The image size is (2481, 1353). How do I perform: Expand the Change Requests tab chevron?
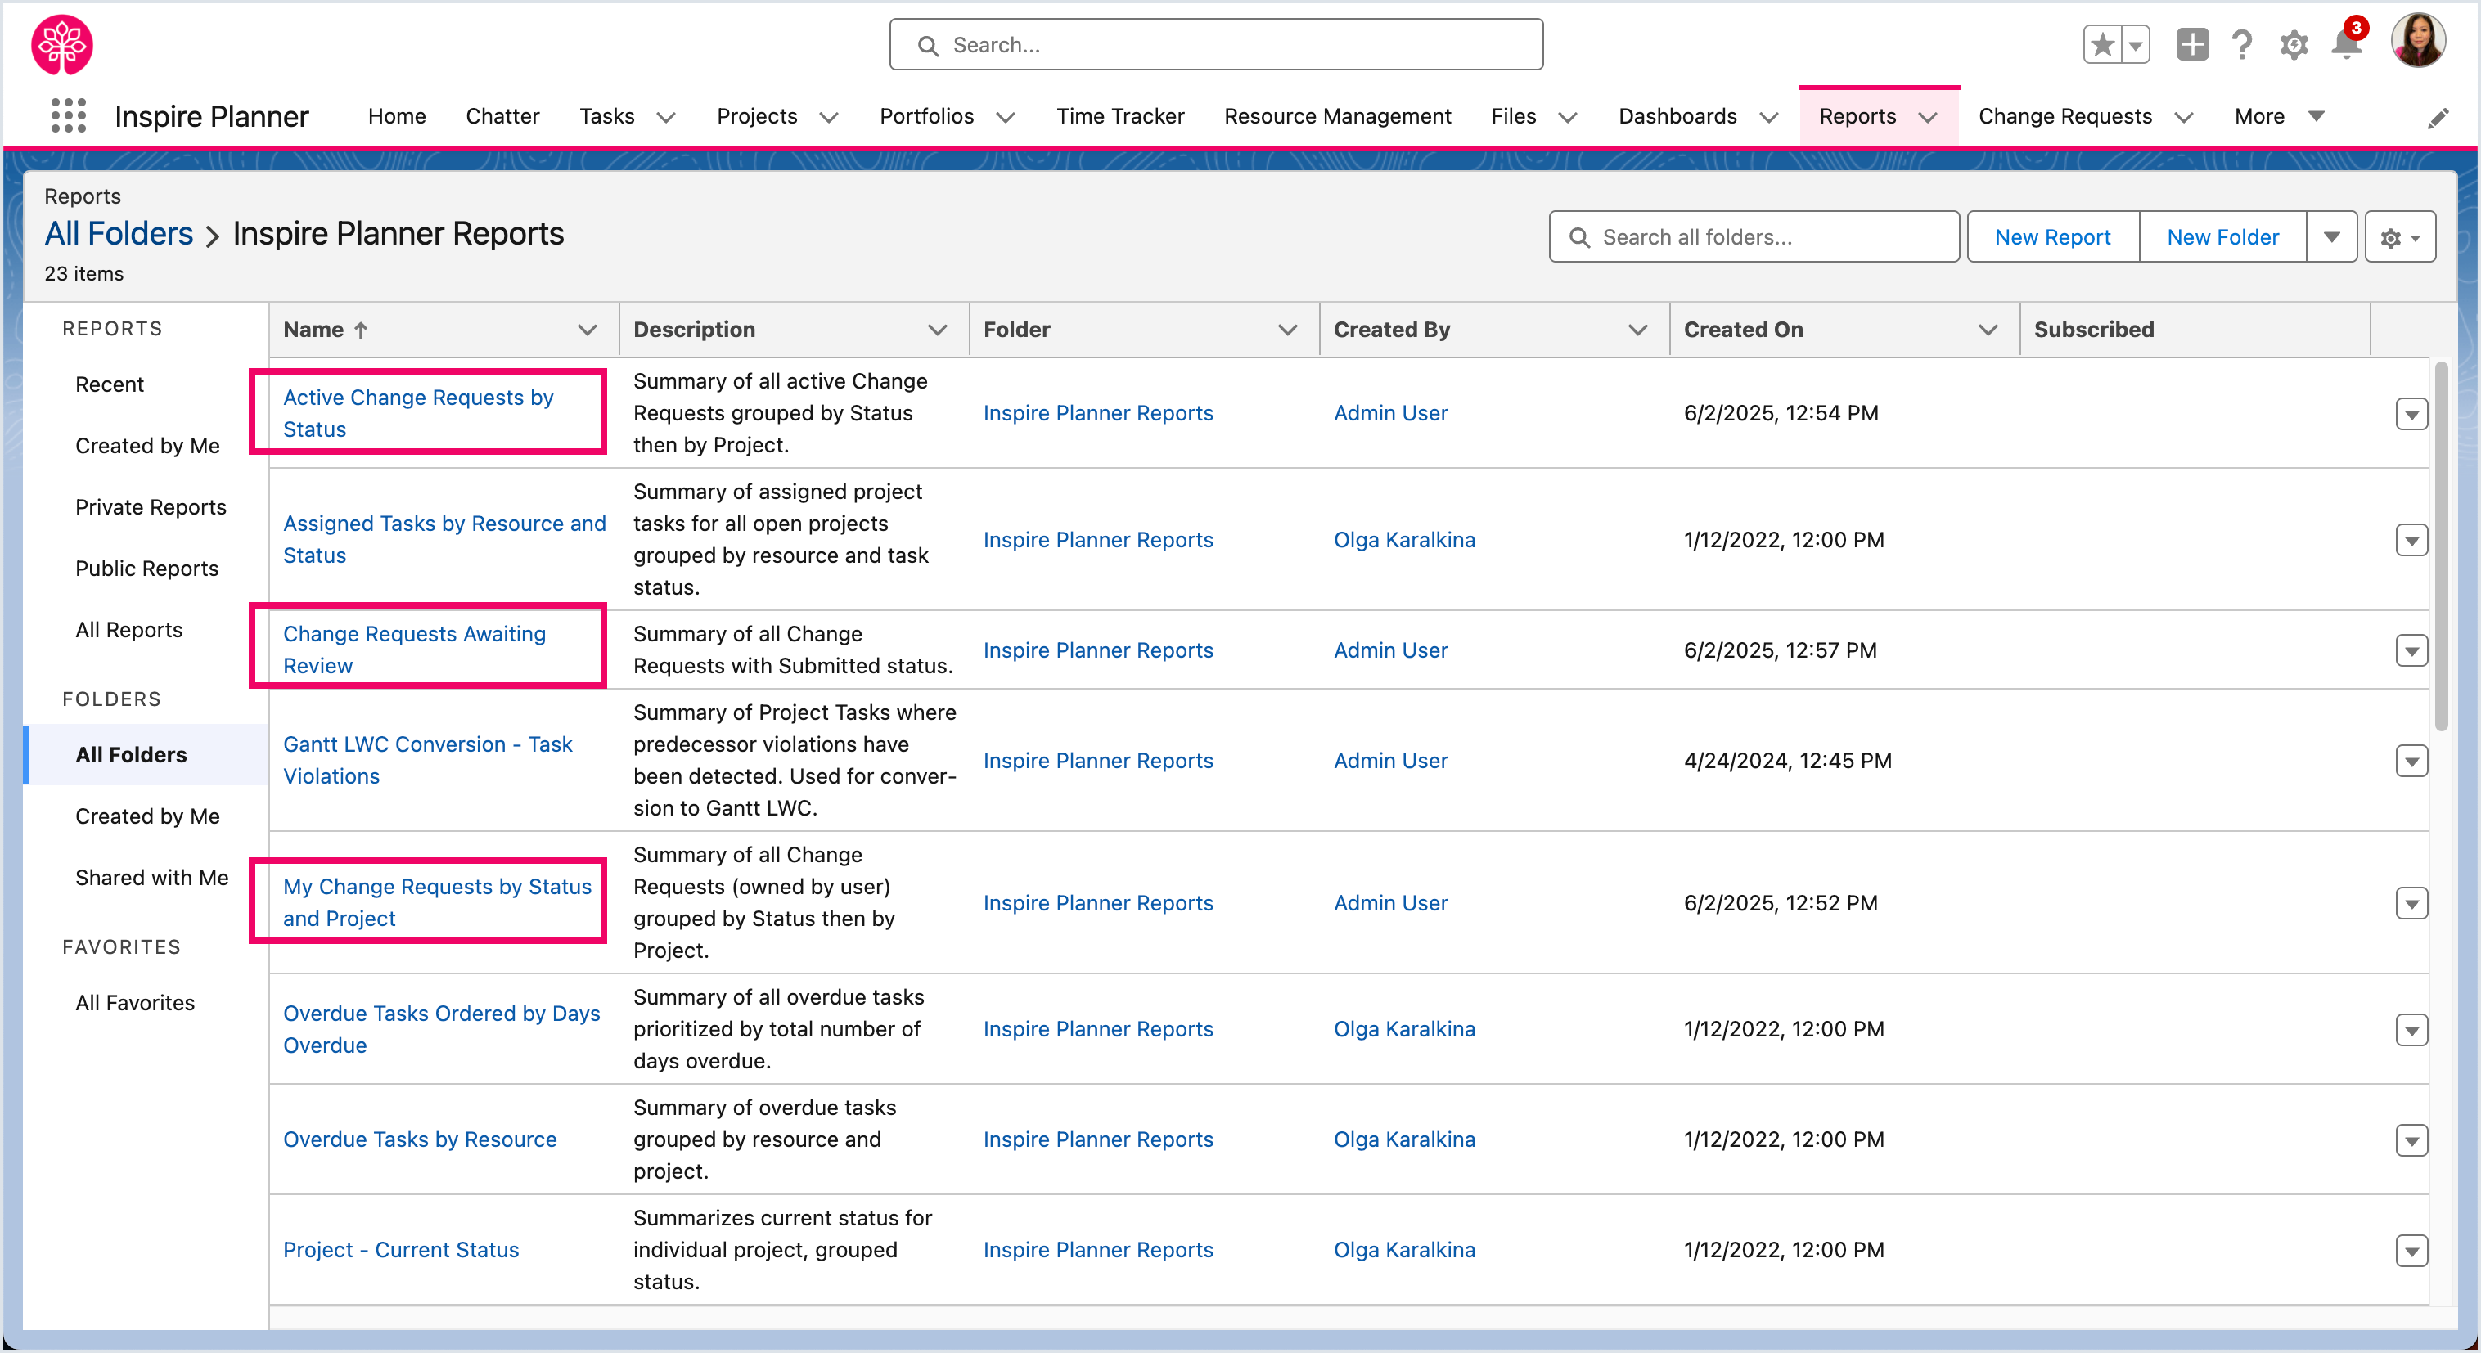pos(2183,118)
